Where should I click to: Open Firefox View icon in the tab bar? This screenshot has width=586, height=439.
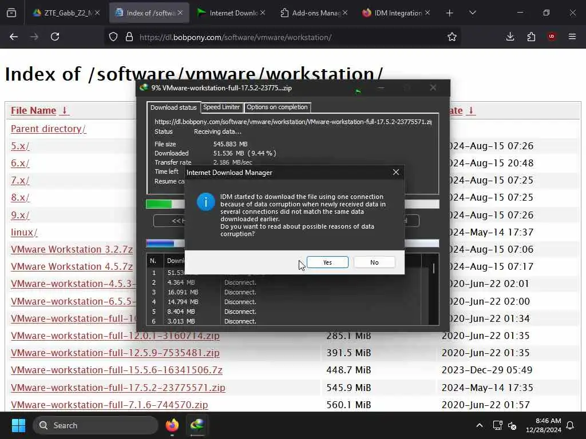coord(11,13)
